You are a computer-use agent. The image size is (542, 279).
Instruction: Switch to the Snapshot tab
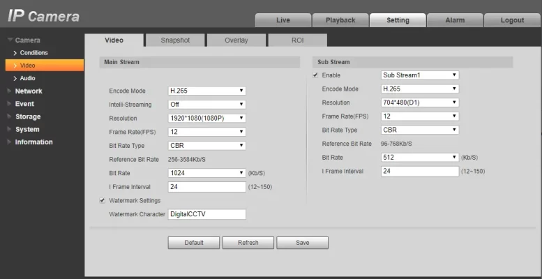(175, 40)
